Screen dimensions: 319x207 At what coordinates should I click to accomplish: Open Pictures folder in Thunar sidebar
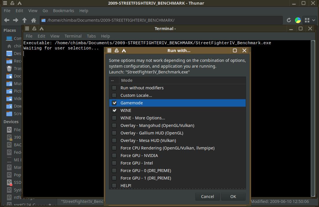(x=13, y=91)
